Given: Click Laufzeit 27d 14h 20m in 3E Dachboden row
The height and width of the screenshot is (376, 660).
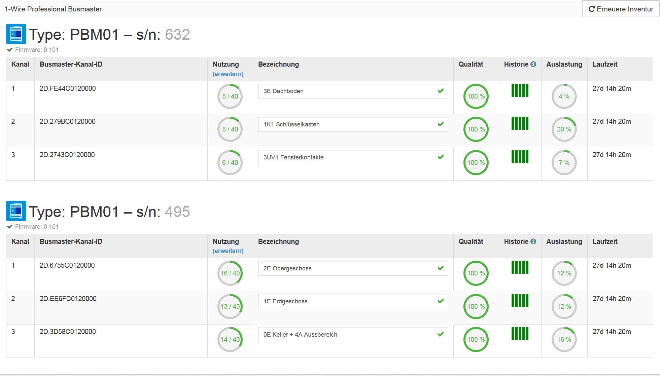Looking at the screenshot, I should pos(612,88).
